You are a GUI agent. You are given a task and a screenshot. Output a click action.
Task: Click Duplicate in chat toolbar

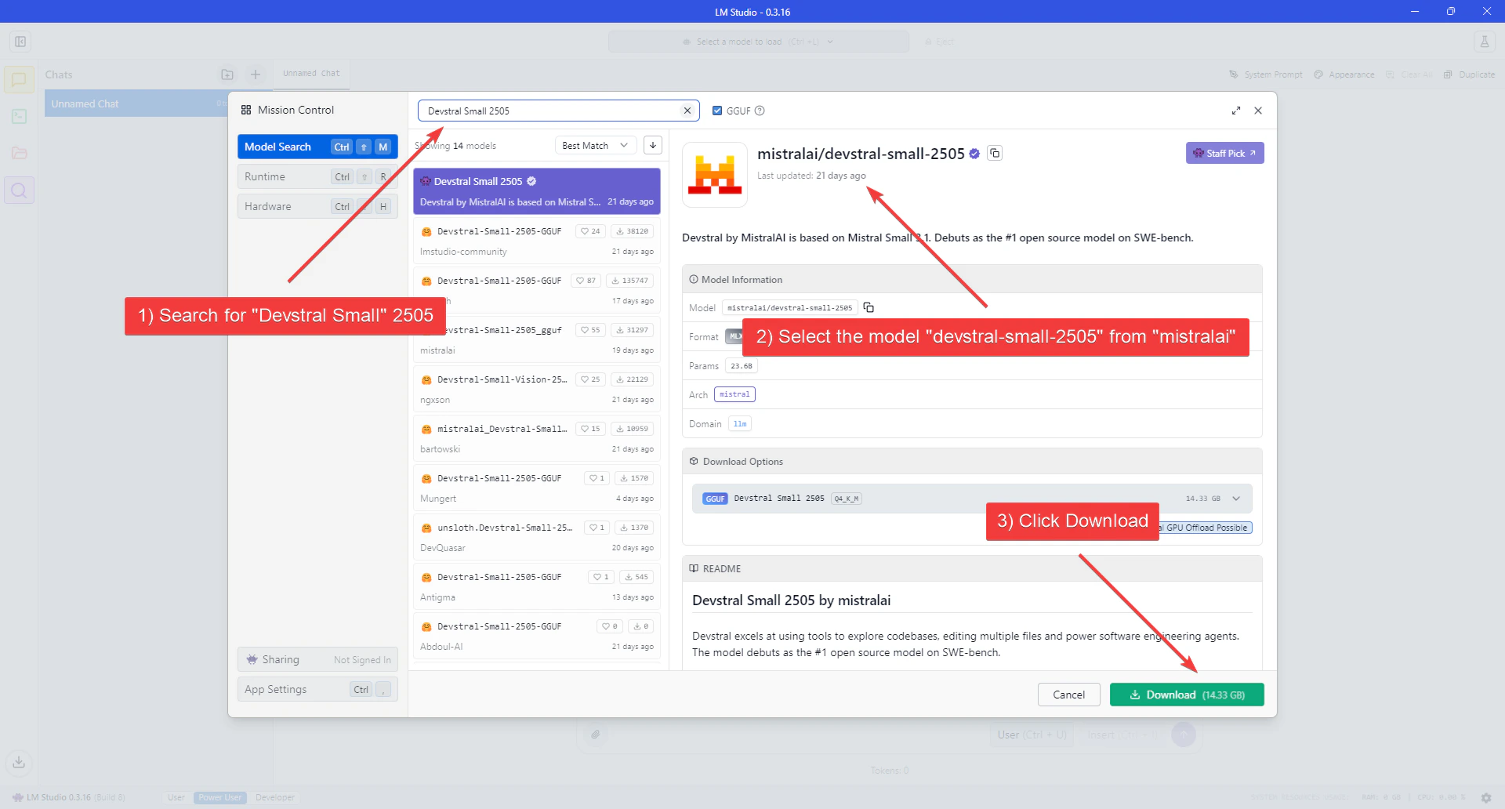[x=1470, y=74]
